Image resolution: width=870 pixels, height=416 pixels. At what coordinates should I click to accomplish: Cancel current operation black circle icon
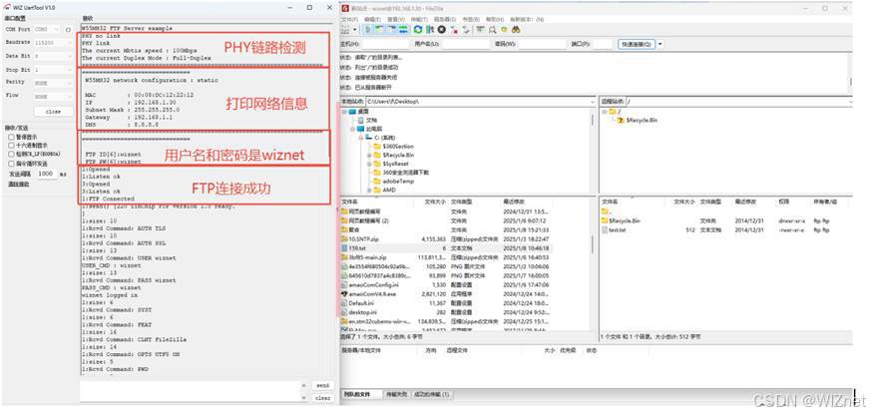[442, 29]
